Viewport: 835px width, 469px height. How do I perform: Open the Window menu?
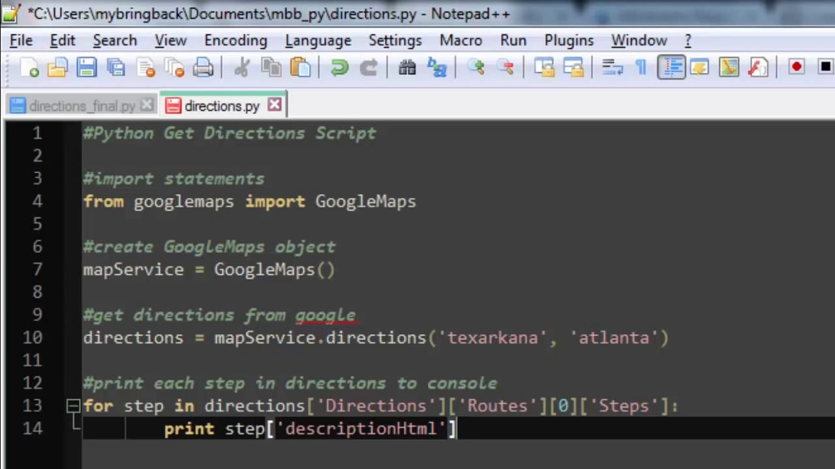coord(639,40)
